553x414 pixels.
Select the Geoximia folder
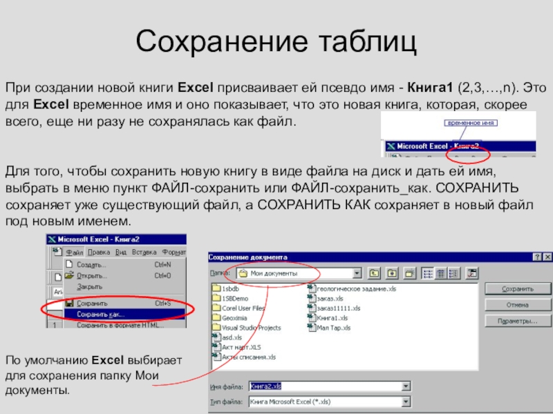click(229, 318)
